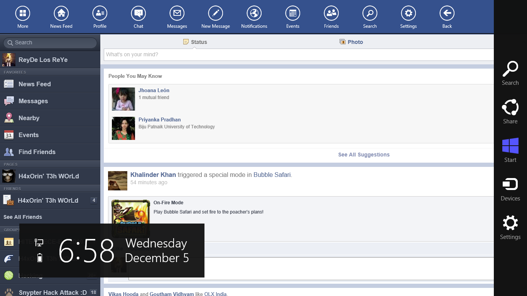Open Jhoana León's profile link
This screenshot has height=296, width=527.
154,90
